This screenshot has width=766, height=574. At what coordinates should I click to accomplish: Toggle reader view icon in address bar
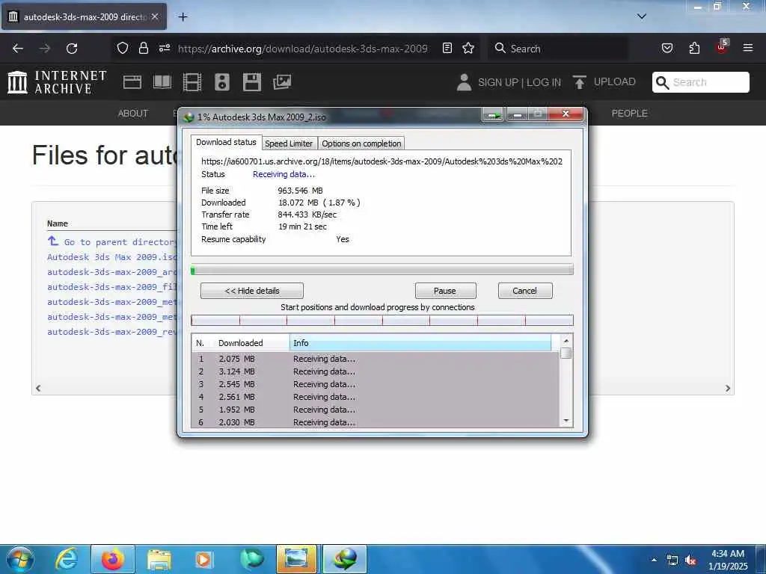(447, 48)
